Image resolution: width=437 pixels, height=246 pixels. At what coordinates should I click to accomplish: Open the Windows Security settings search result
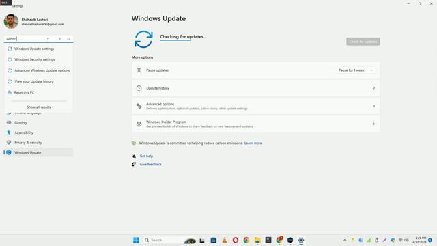click(39, 59)
